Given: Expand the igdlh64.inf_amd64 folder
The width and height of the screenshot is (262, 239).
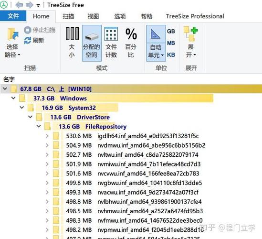Looking at the screenshot, I should pyautogui.click(x=47, y=136).
